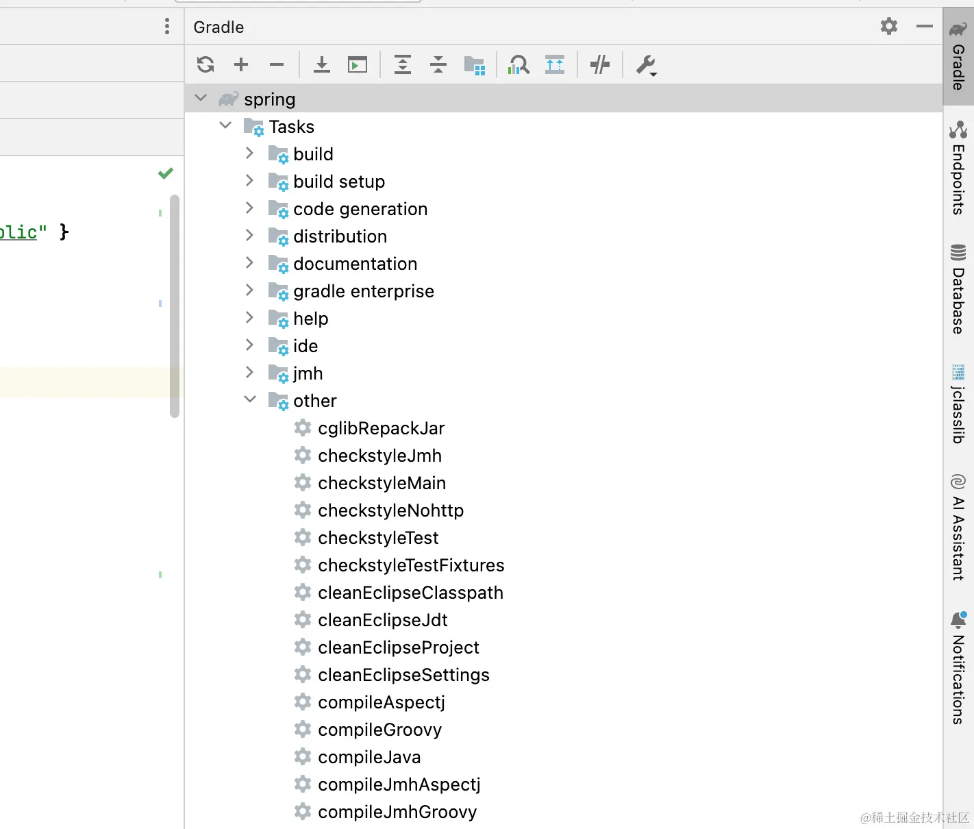Hide the Gradle tool window
Viewport: 974px width, 829px height.
coord(925,27)
